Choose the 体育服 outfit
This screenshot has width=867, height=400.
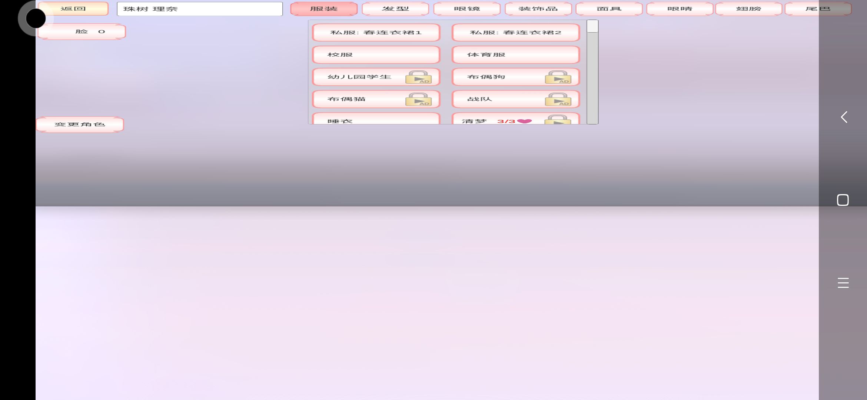515,55
